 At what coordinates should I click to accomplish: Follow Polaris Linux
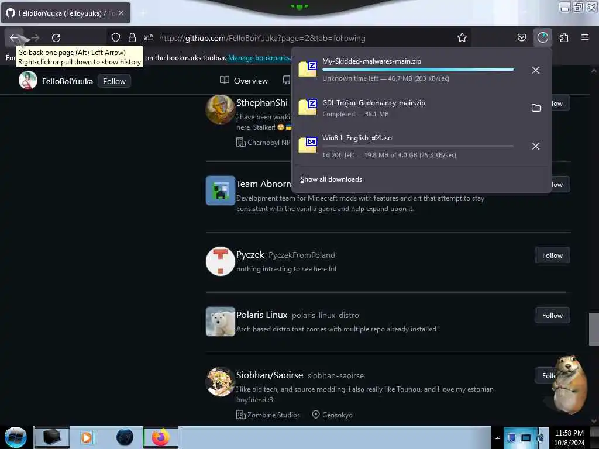click(552, 316)
